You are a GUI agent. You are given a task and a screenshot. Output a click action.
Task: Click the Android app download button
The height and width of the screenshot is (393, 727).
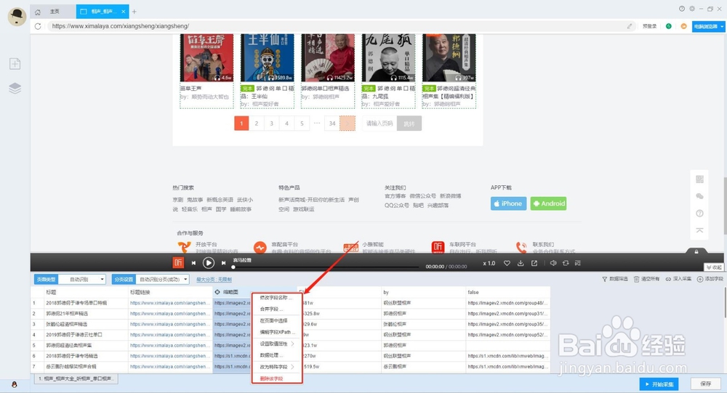coord(548,203)
